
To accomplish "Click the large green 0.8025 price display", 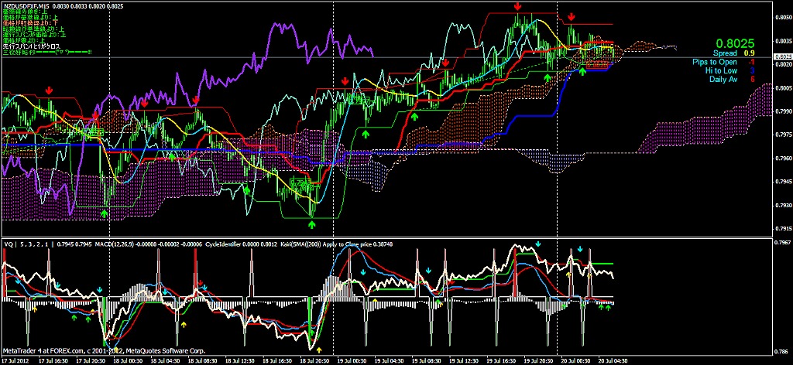I will pyautogui.click(x=729, y=43).
